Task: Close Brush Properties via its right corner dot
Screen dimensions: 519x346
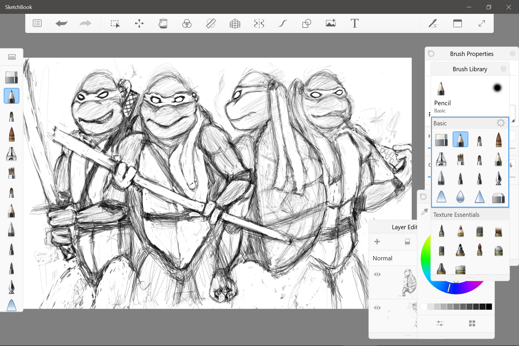Action: click(513, 54)
